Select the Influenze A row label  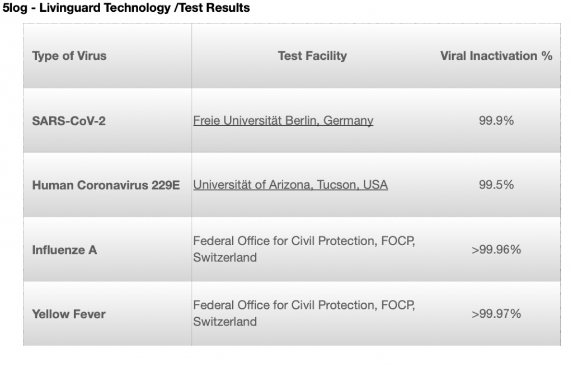65,250
